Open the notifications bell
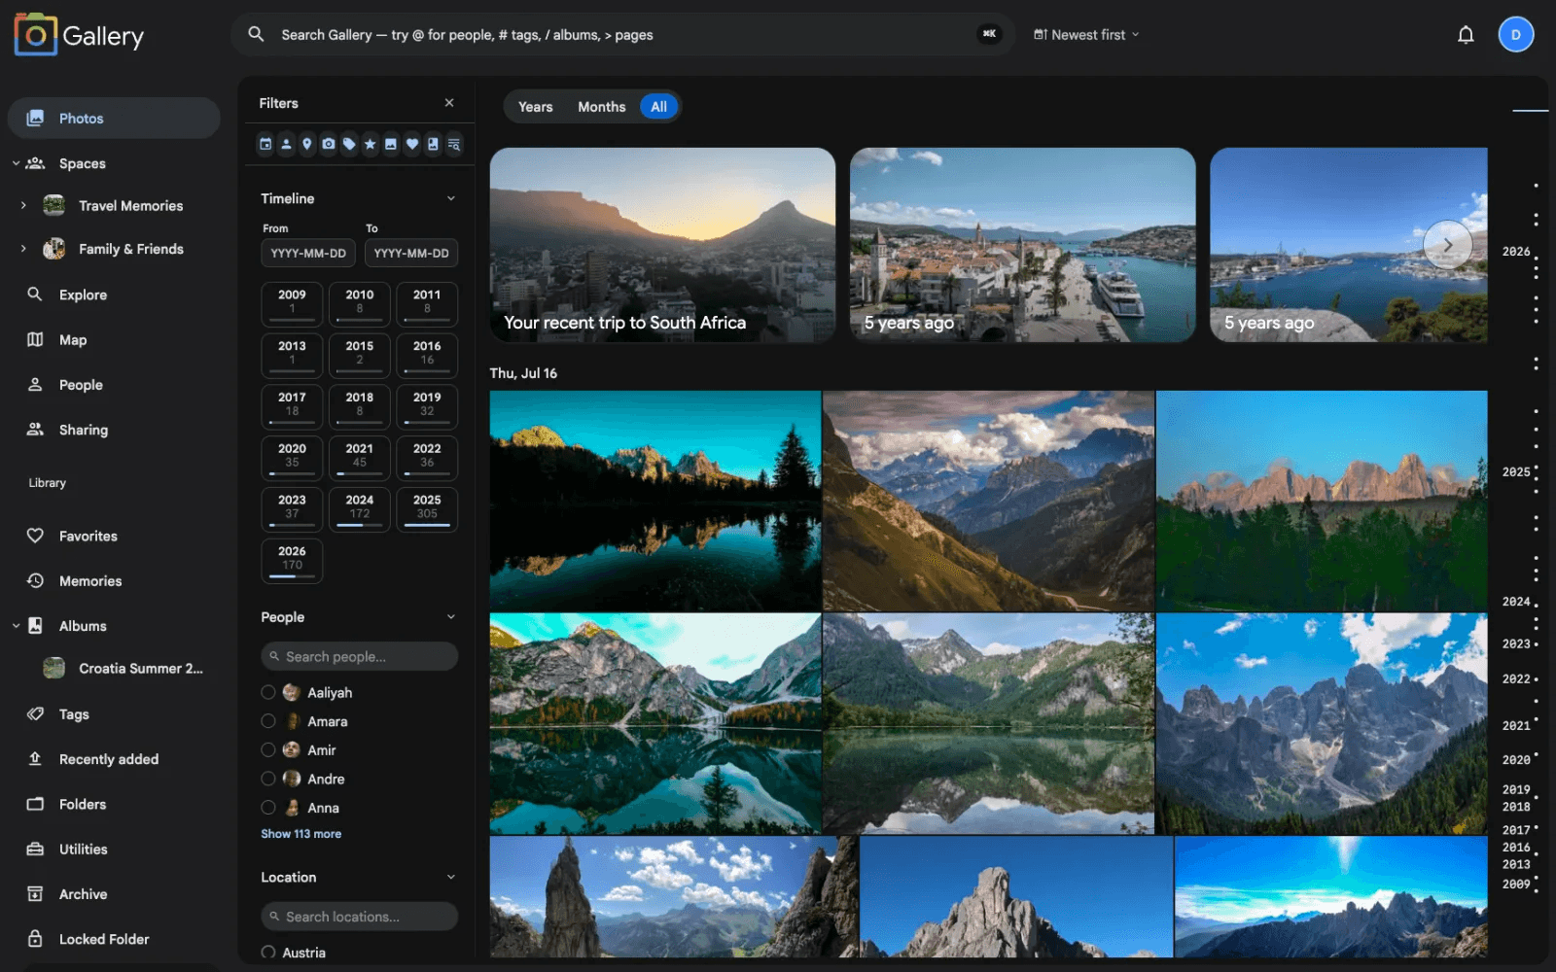 pos(1466,35)
